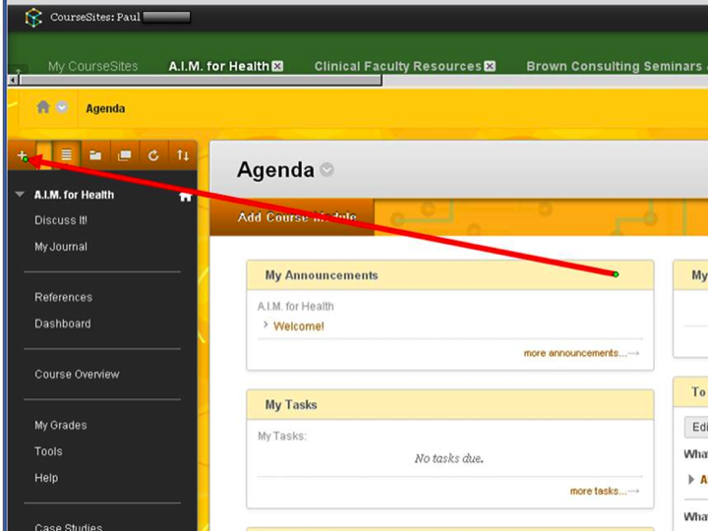Click the home icon in the breadcrumb bar
This screenshot has height=531, width=708.
click(43, 107)
